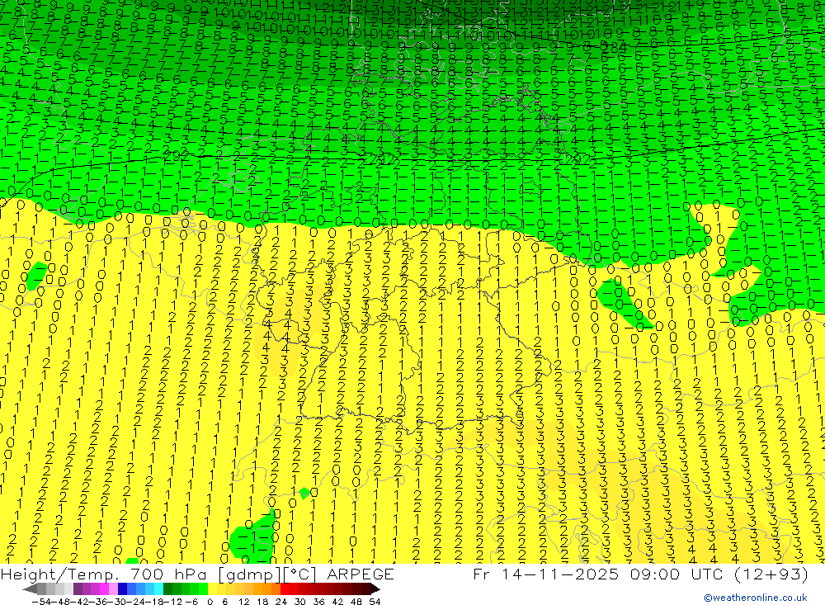Click the 'Height/Temp. 700 hPa [gdmp][°C] ARPEGE' title
The width and height of the screenshot is (825, 605).
click(x=197, y=574)
